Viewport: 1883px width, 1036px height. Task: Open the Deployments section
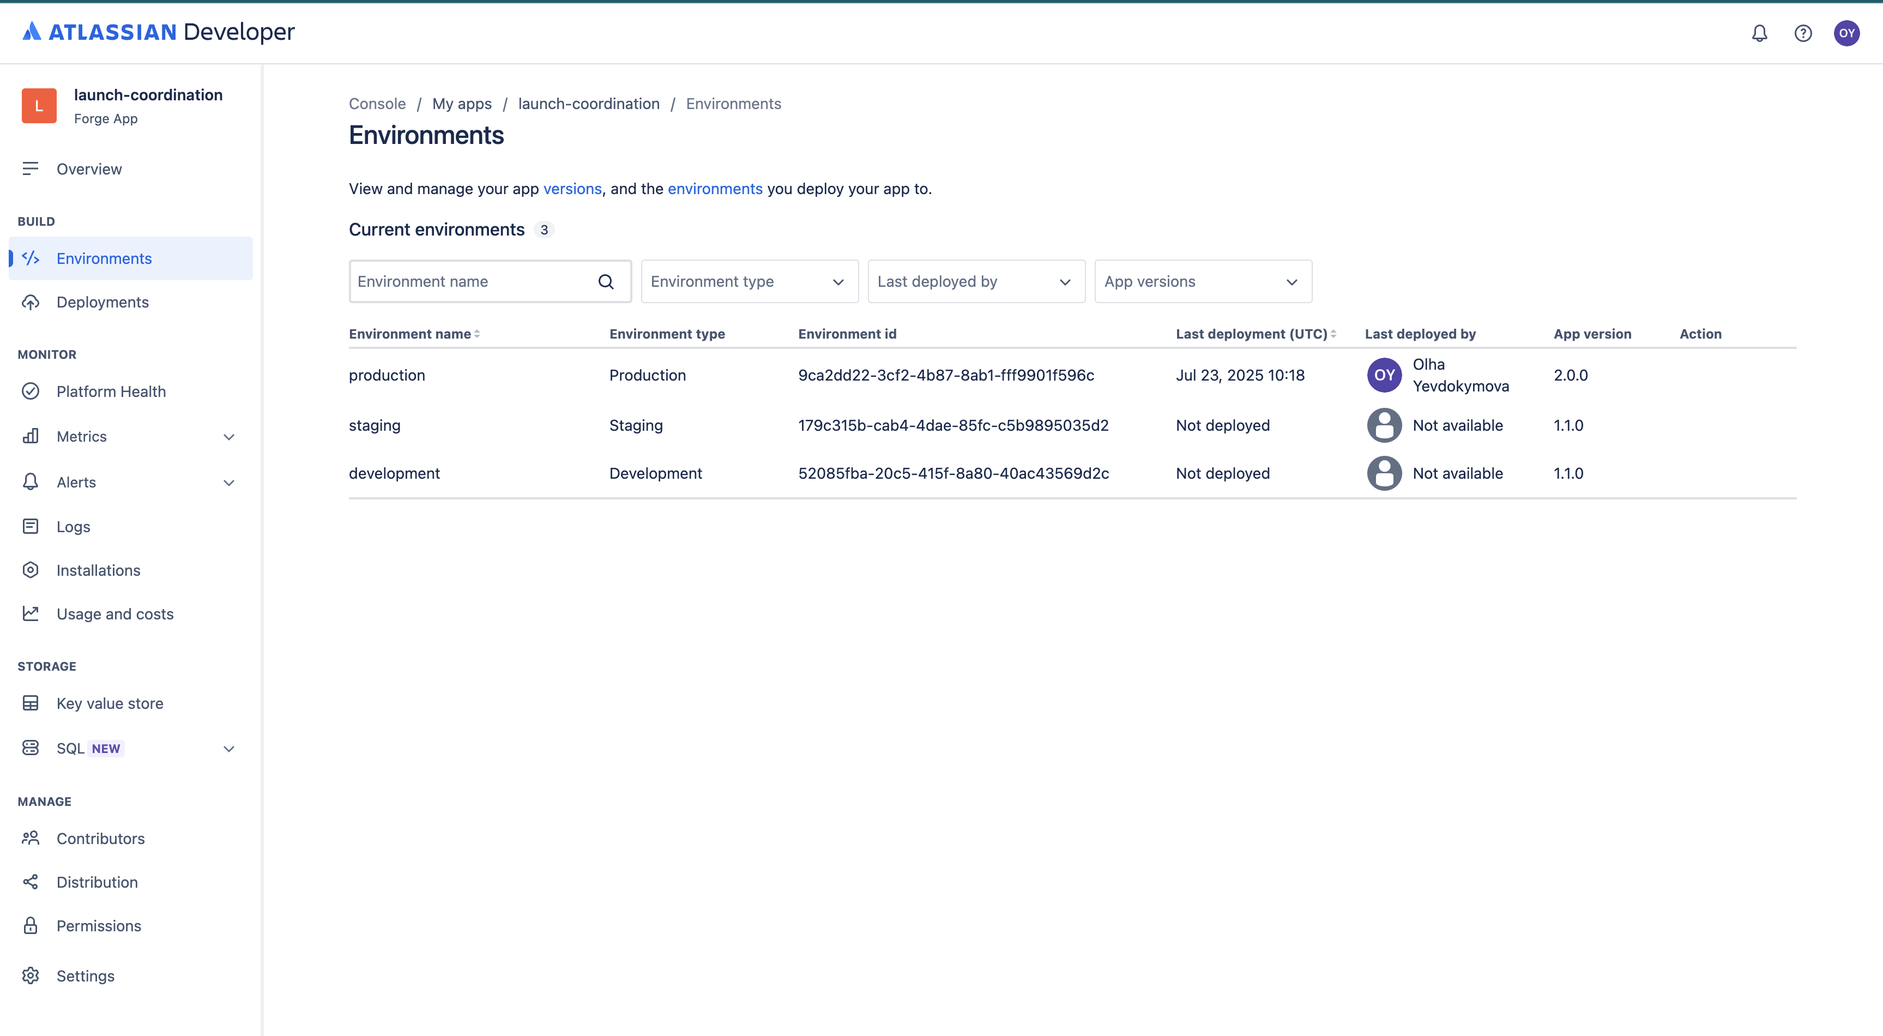tap(102, 302)
